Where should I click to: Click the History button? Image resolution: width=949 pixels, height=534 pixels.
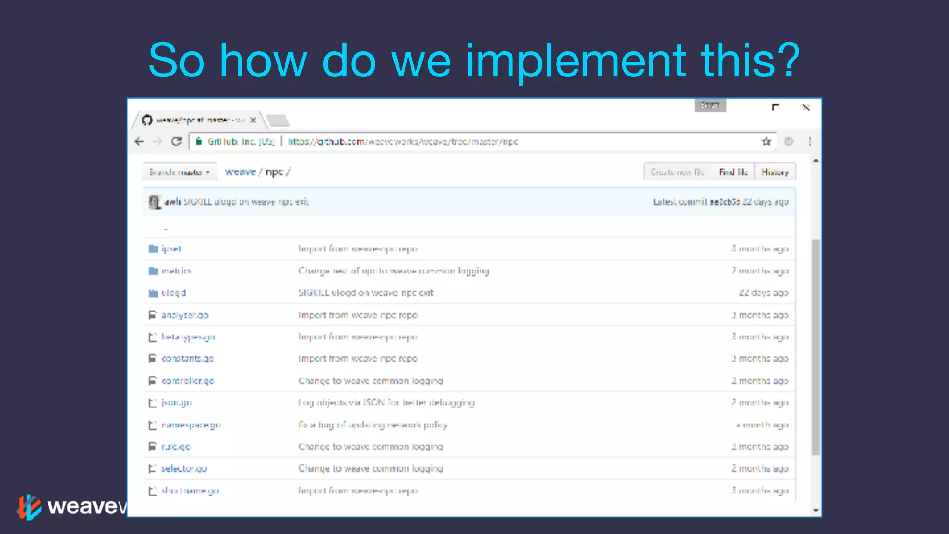pyautogui.click(x=775, y=172)
